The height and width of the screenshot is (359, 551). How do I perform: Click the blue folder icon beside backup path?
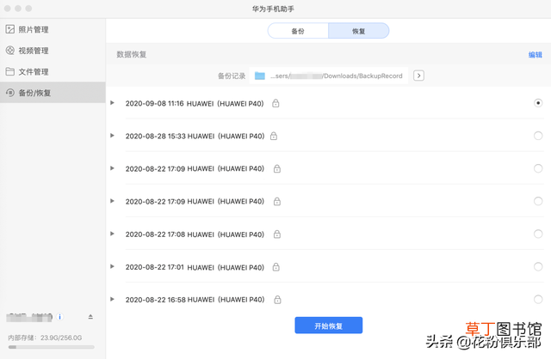point(260,76)
